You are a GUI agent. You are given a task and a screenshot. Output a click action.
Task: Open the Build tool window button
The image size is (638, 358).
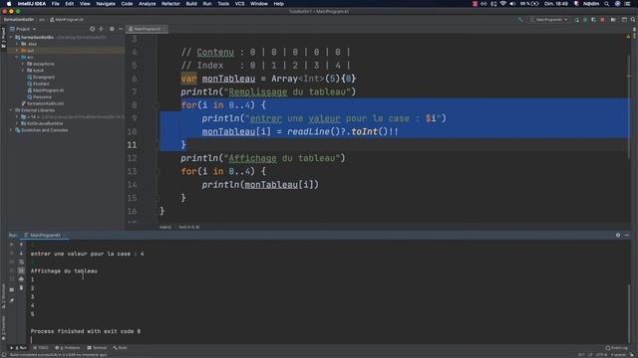120,348
